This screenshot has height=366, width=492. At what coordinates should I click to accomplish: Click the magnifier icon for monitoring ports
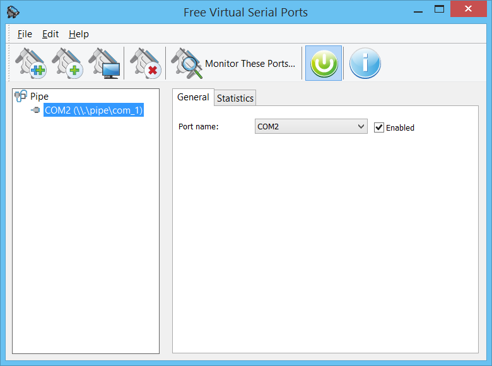[x=187, y=63]
